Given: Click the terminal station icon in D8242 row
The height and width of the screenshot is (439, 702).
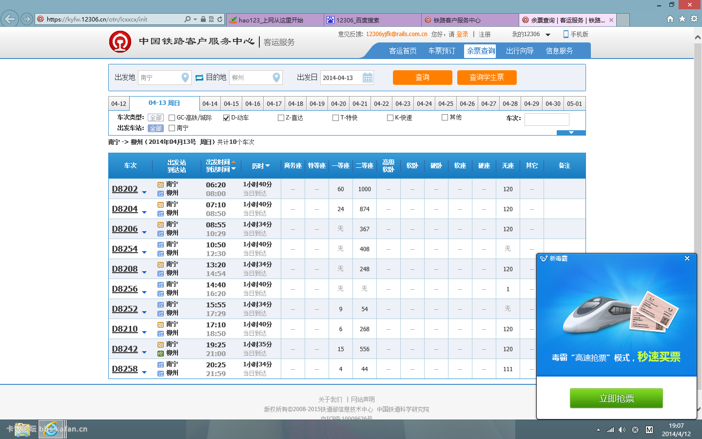Looking at the screenshot, I should (x=160, y=353).
